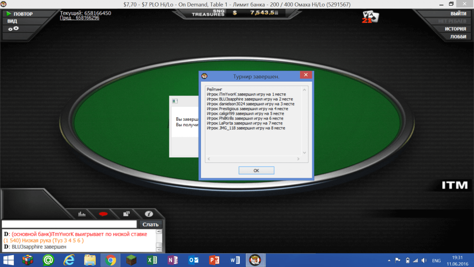Image resolution: width=474 pixels, height=267 pixels.
Task: Open Excel from the taskbar
Action: pos(152,260)
